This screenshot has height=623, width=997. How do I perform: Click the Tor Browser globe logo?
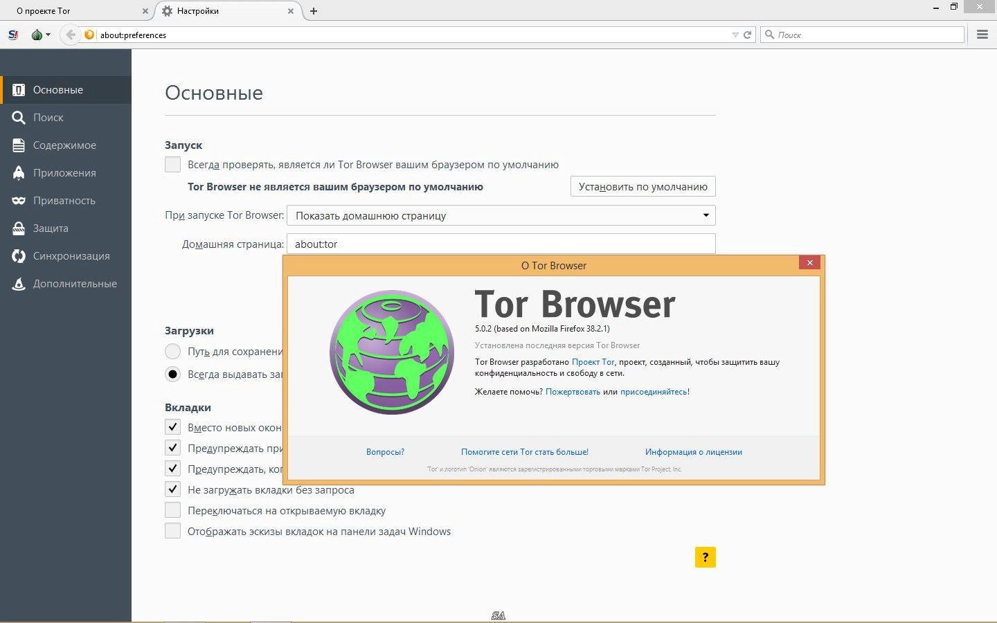coord(392,352)
